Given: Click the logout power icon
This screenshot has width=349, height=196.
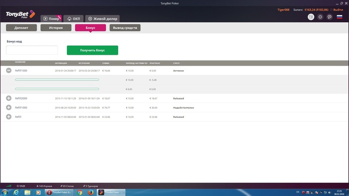Looking at the screenshot, I should tap(331, 10).
